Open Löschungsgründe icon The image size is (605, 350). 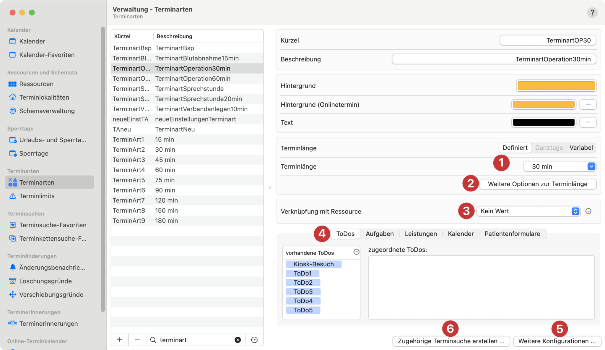pyautogui.click(x=12, y=281)
